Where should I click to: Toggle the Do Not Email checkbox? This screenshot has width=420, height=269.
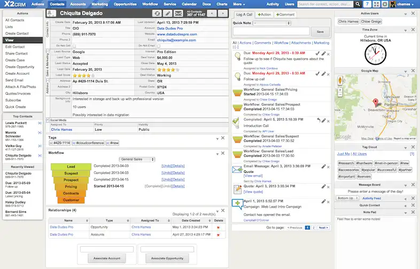[x=159, y=46]
